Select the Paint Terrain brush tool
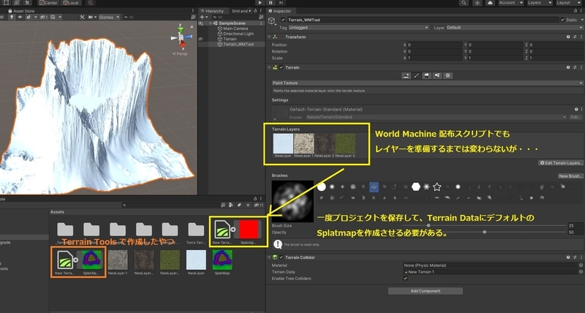 point(416,76)
